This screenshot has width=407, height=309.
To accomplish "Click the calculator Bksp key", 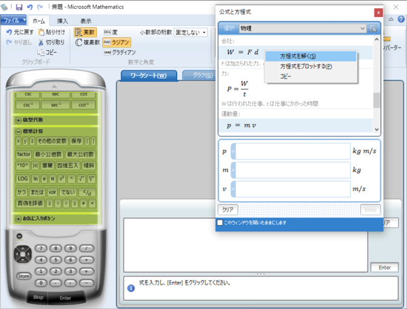I will click(x=38, y=297).
